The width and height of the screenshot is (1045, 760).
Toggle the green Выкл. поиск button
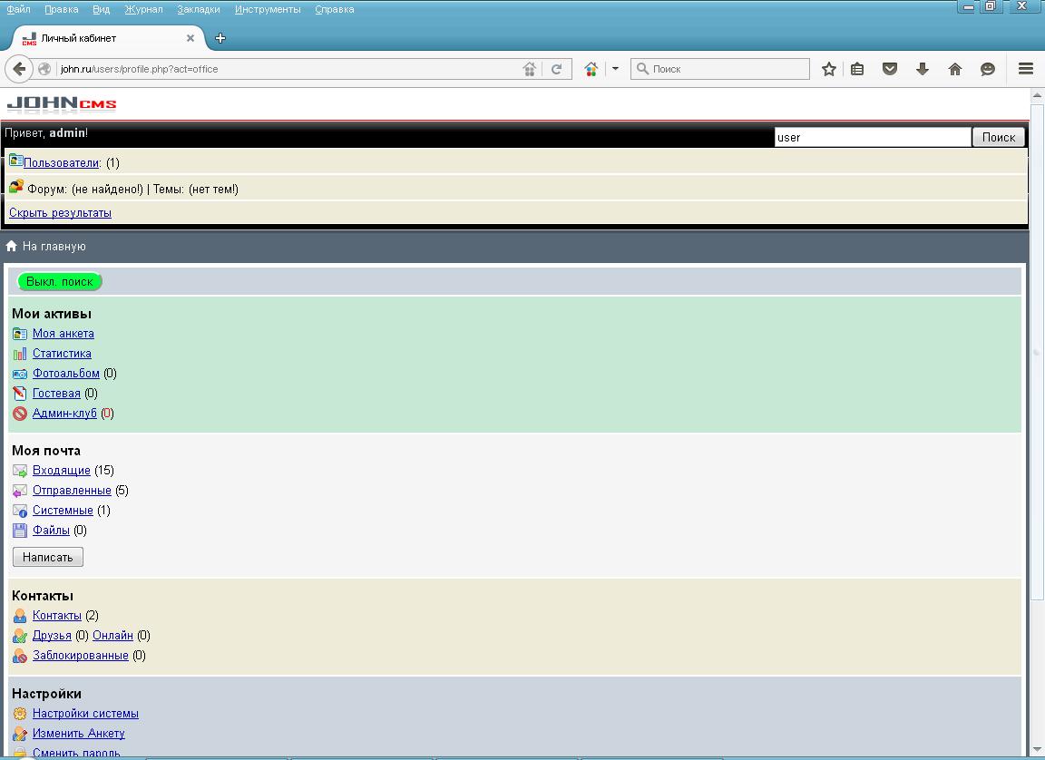tap(59, 282)
